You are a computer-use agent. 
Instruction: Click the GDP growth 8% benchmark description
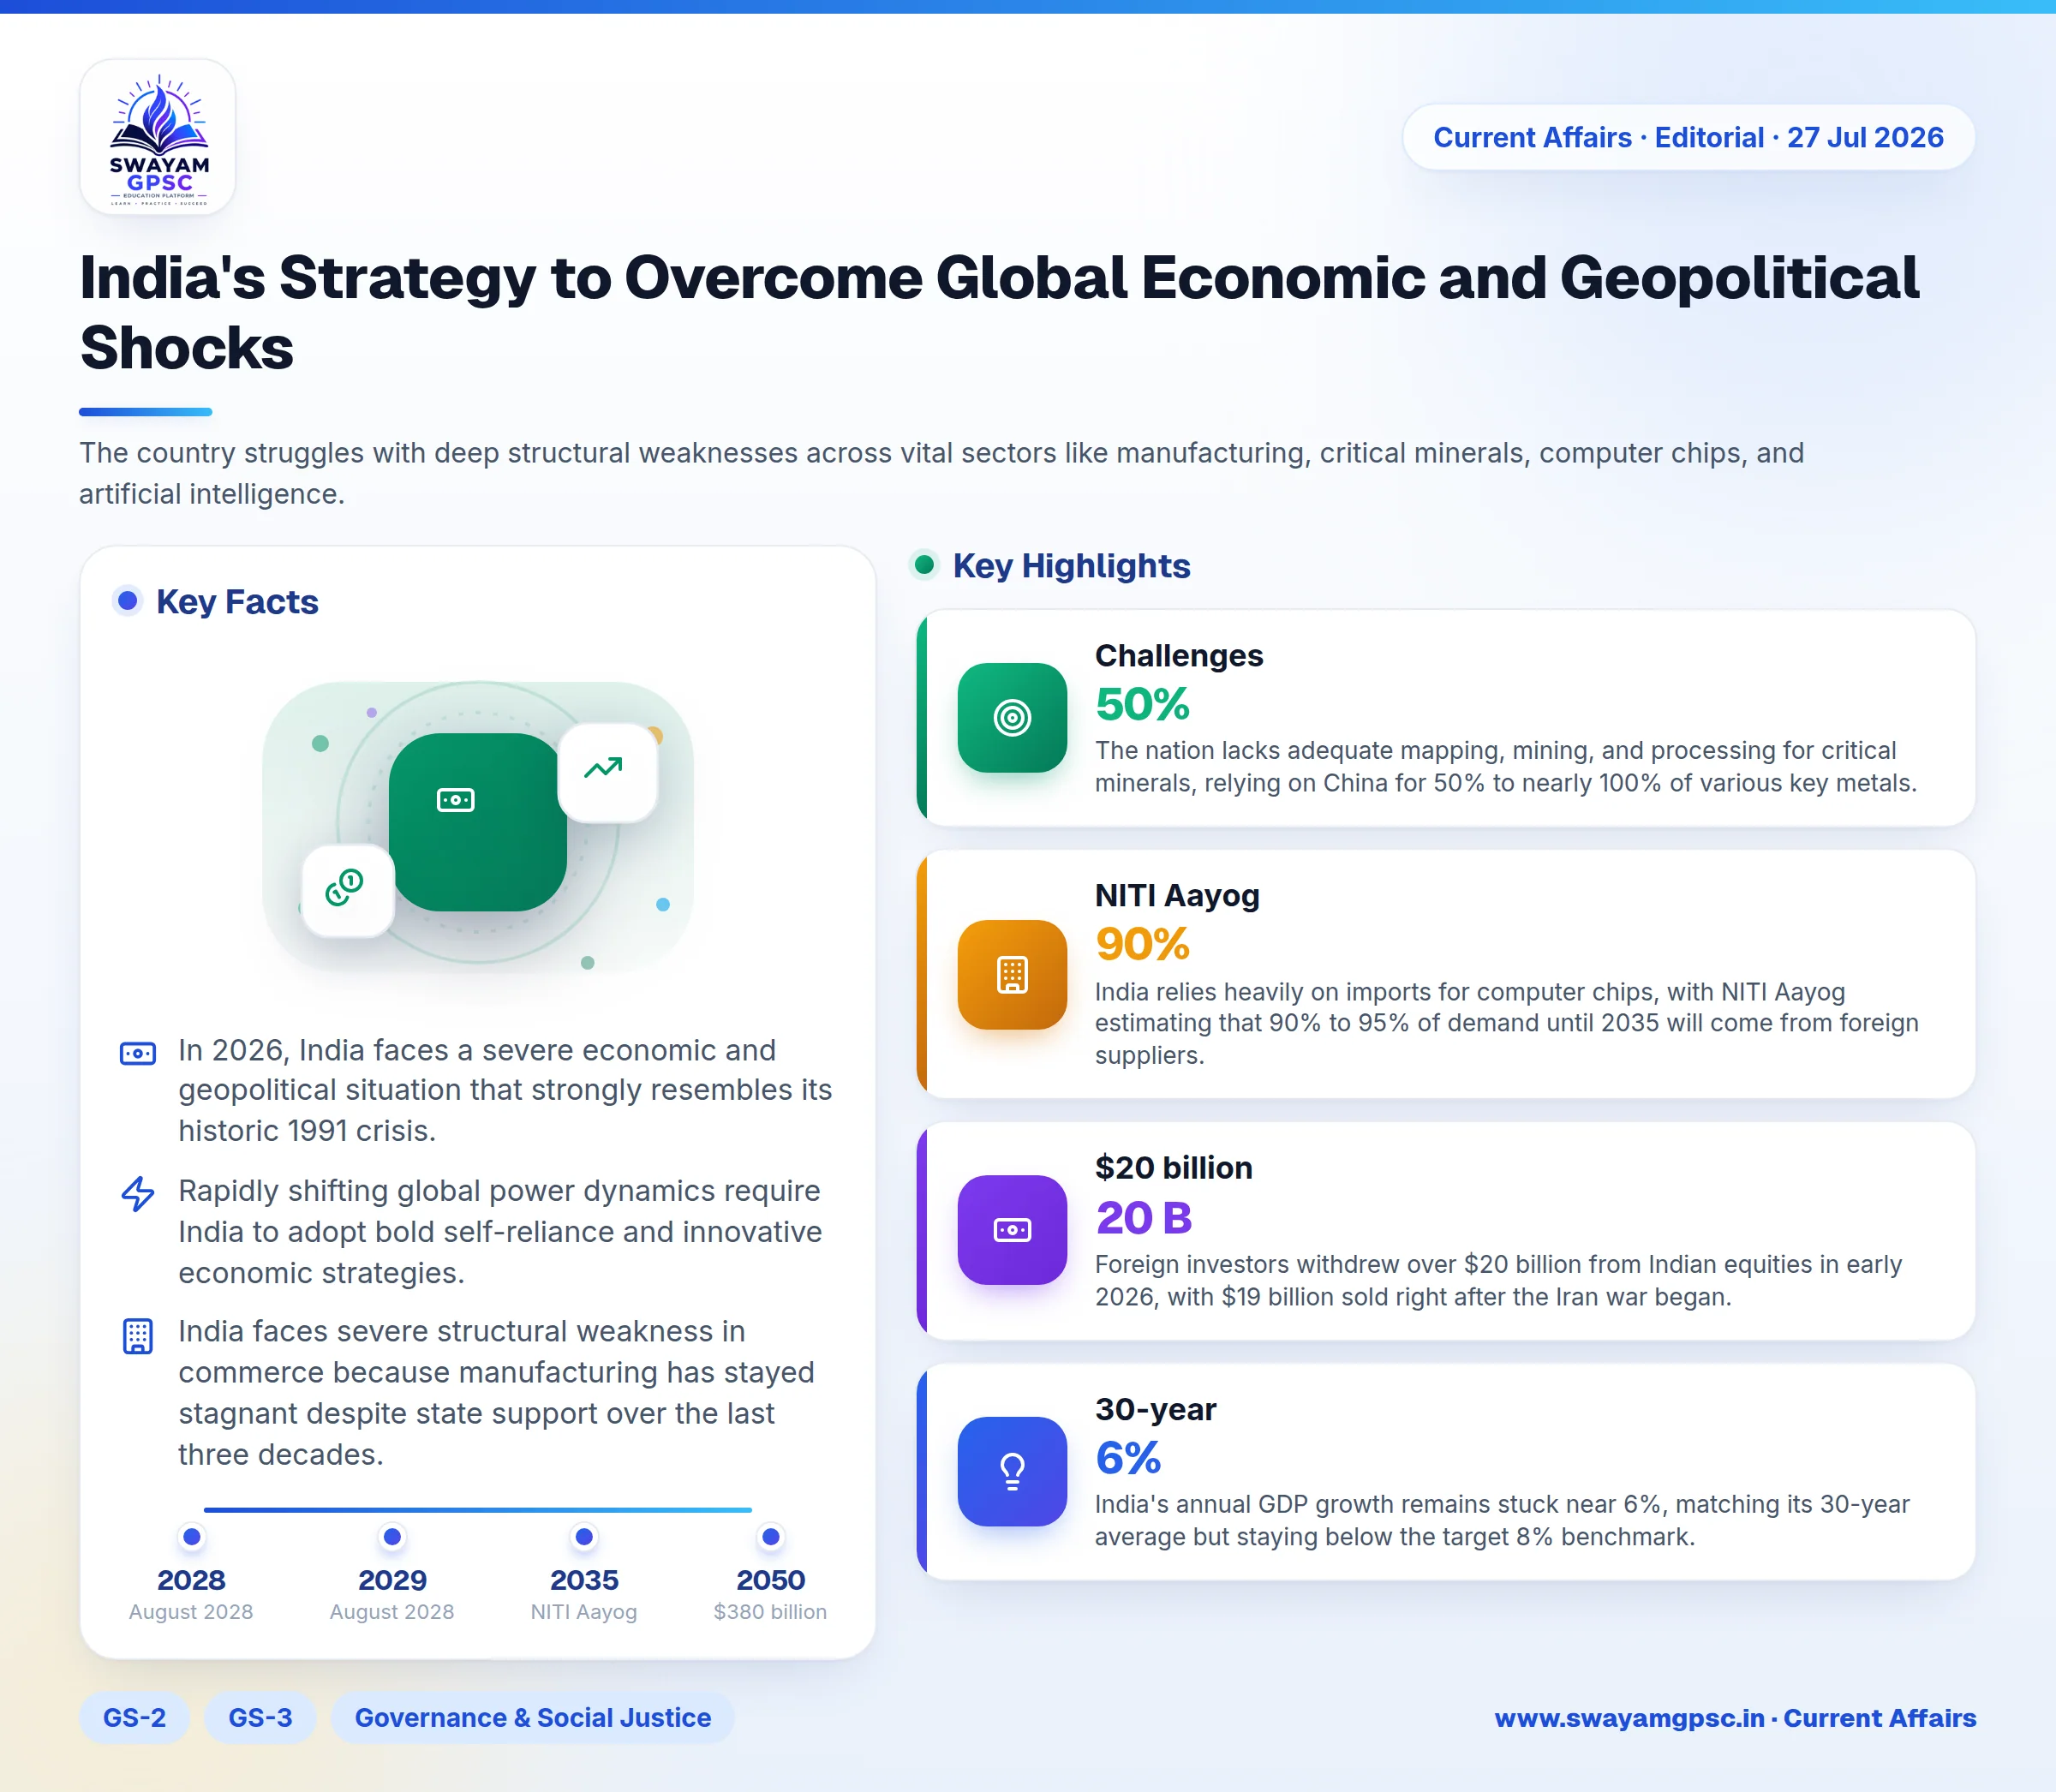pos(1502,1520)
